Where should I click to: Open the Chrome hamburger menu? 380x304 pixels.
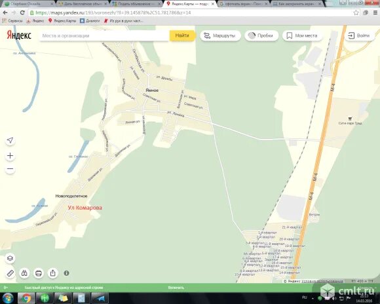point(375,12)
